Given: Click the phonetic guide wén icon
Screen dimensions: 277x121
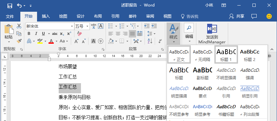Looking at the screenshot, I should [94, 26].
